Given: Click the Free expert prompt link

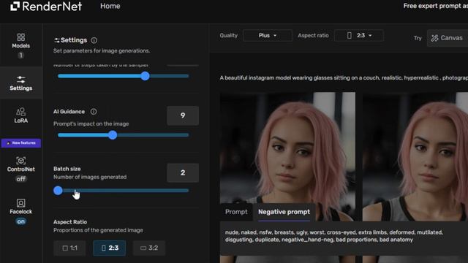Looking at the screenshot, I should (x=436, y=6).
